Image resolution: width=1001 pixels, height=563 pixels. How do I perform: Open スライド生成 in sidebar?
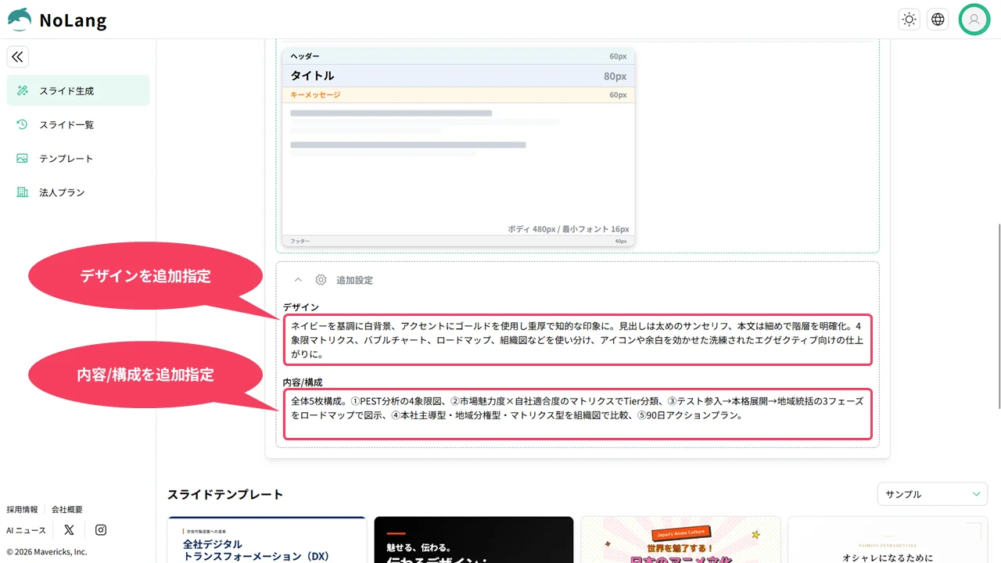tap(78, 91)
